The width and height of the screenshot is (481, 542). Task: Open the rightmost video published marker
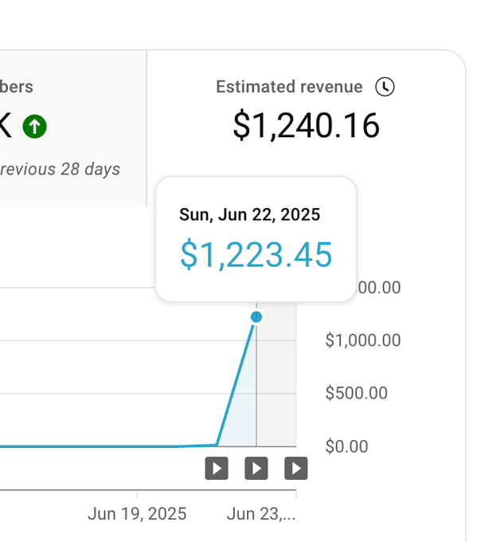[296, 469]
